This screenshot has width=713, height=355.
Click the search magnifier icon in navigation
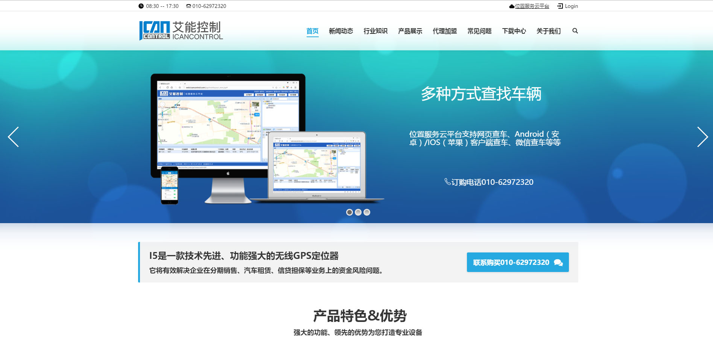575,31
